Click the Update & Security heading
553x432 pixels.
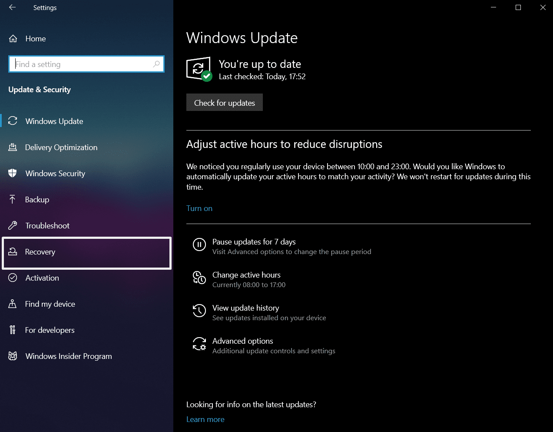40,90
